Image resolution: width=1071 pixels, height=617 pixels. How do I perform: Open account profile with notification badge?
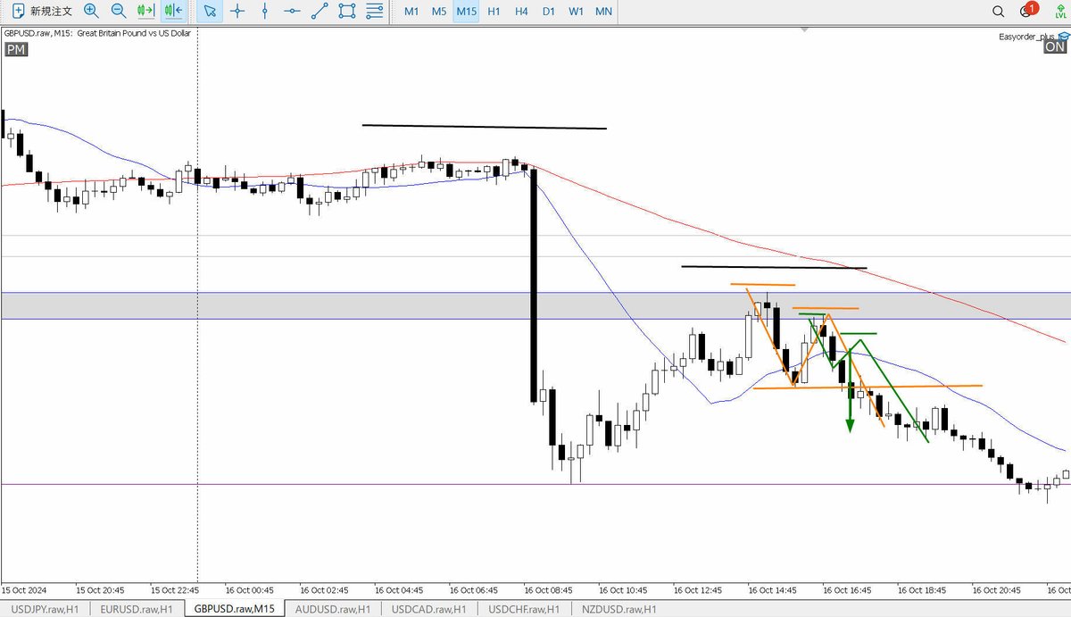(1027, 11)
